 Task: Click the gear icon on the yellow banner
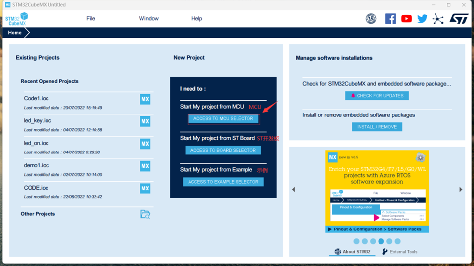420,157
